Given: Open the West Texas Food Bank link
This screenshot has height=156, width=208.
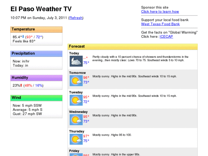Looking at the screenshot, I should 161,24.
